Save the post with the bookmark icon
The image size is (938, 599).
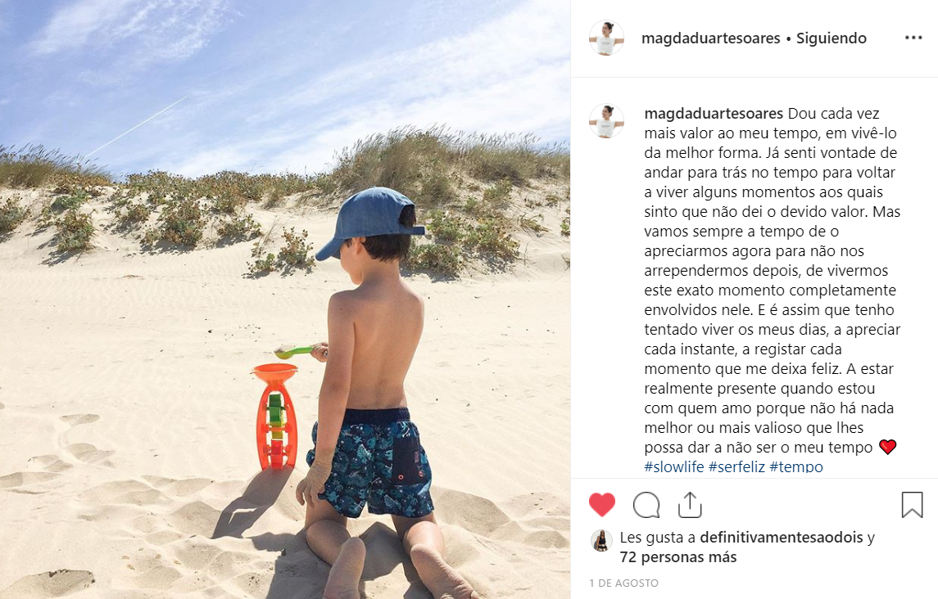[912, 505]
